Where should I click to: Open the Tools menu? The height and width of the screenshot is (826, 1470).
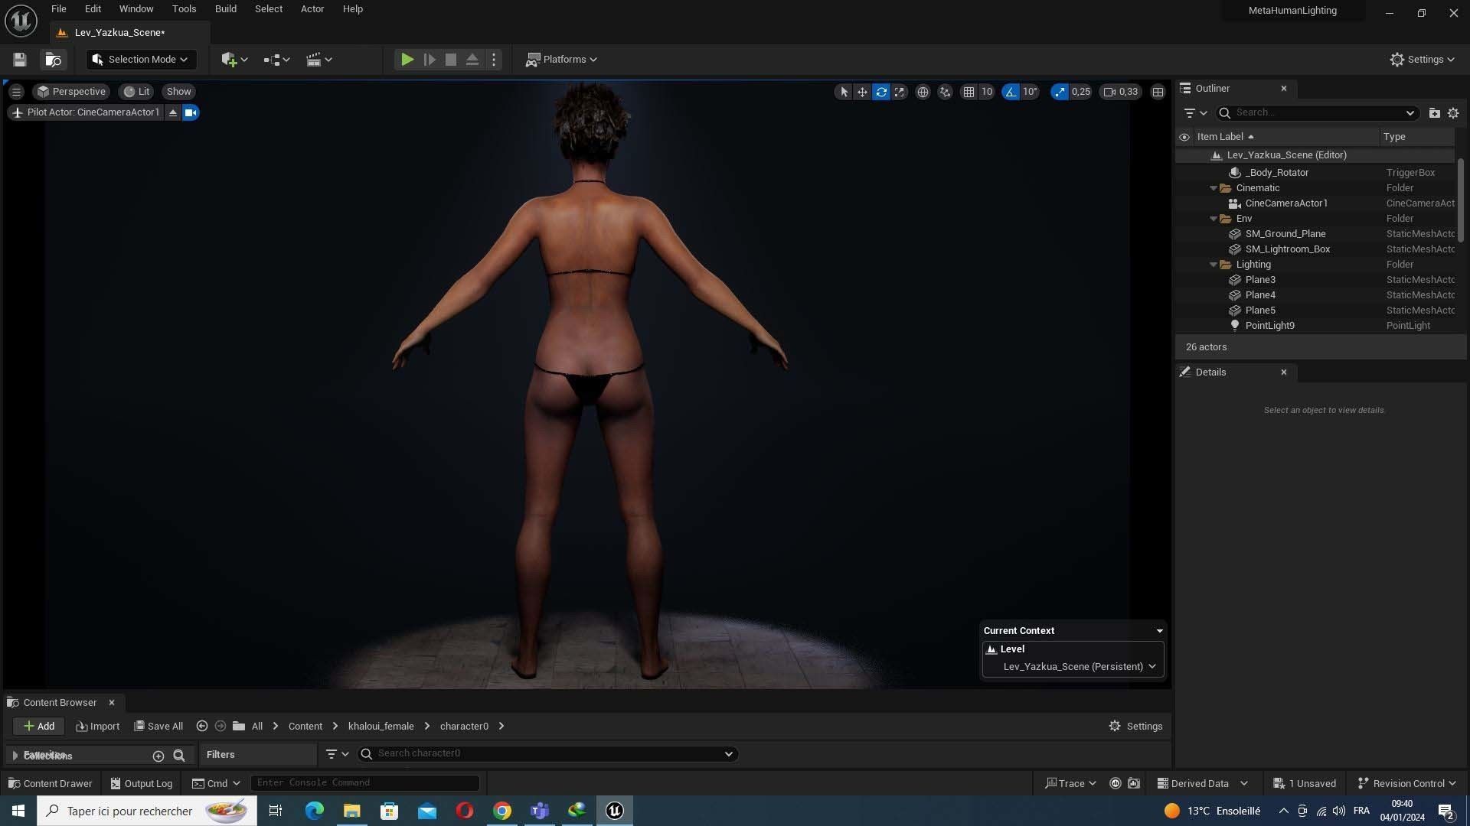pos(184,9)
